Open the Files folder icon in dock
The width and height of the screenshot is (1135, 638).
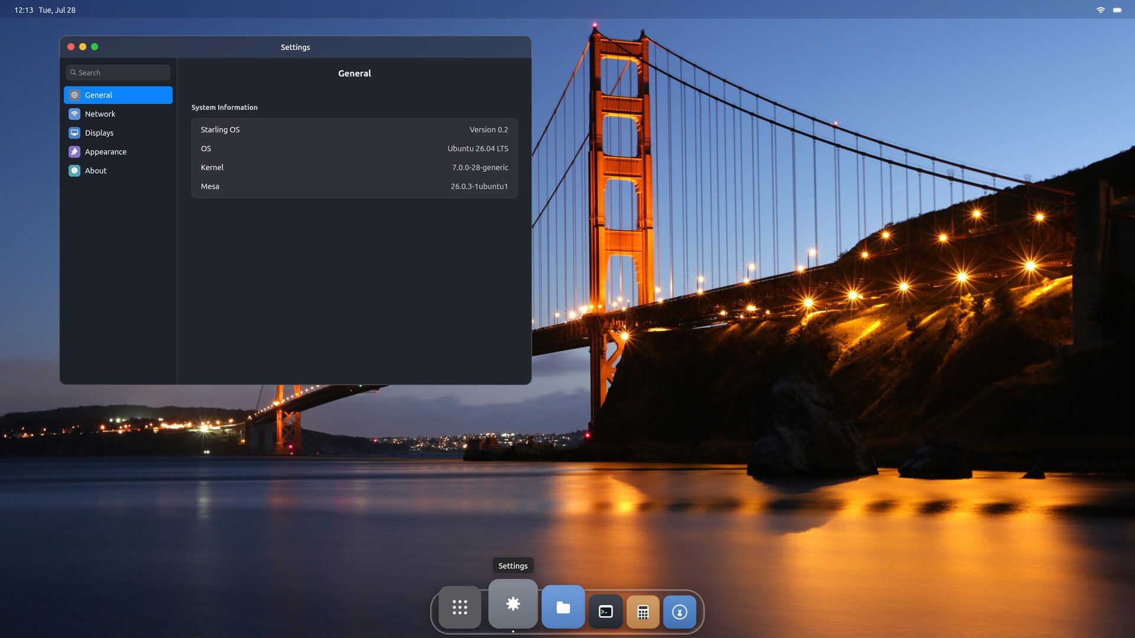563,607
